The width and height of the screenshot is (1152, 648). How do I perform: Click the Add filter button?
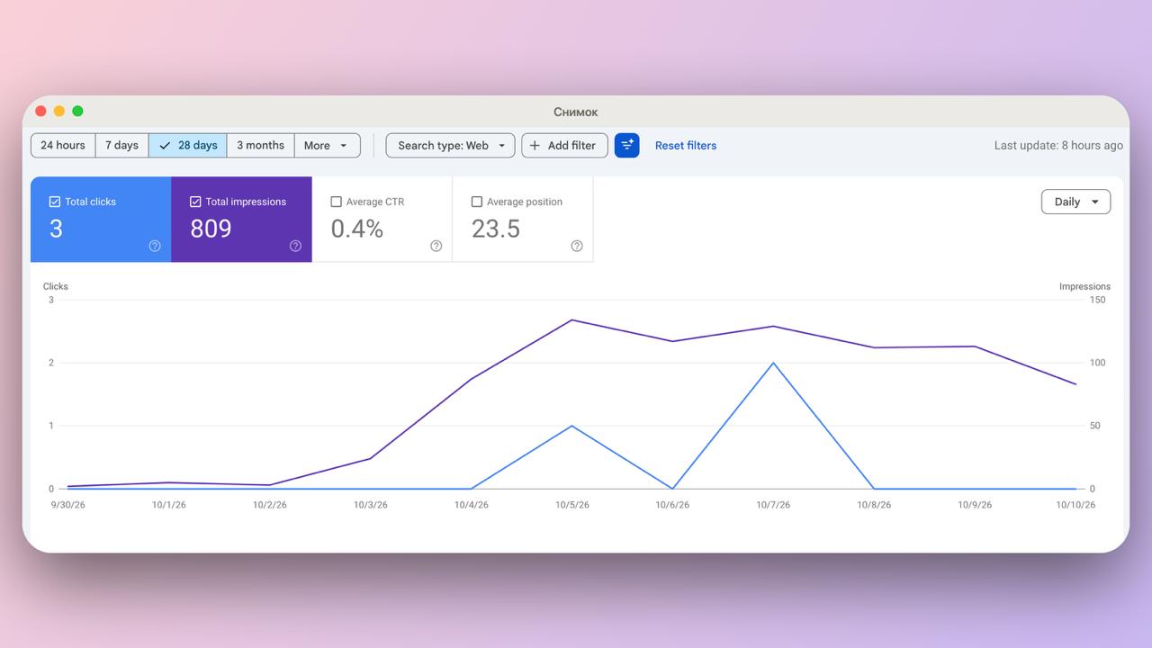pos(564,145)
